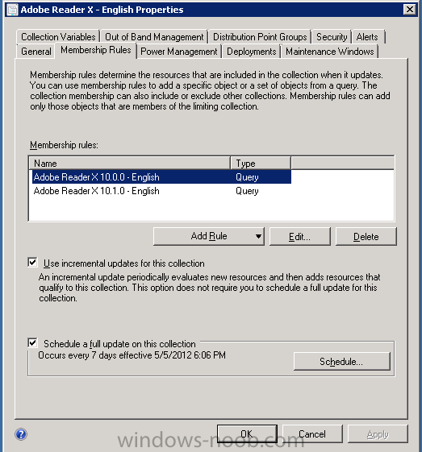Screen dimensions: 422x452
Task: Switch to the General tab
Action: pos(36,52)
